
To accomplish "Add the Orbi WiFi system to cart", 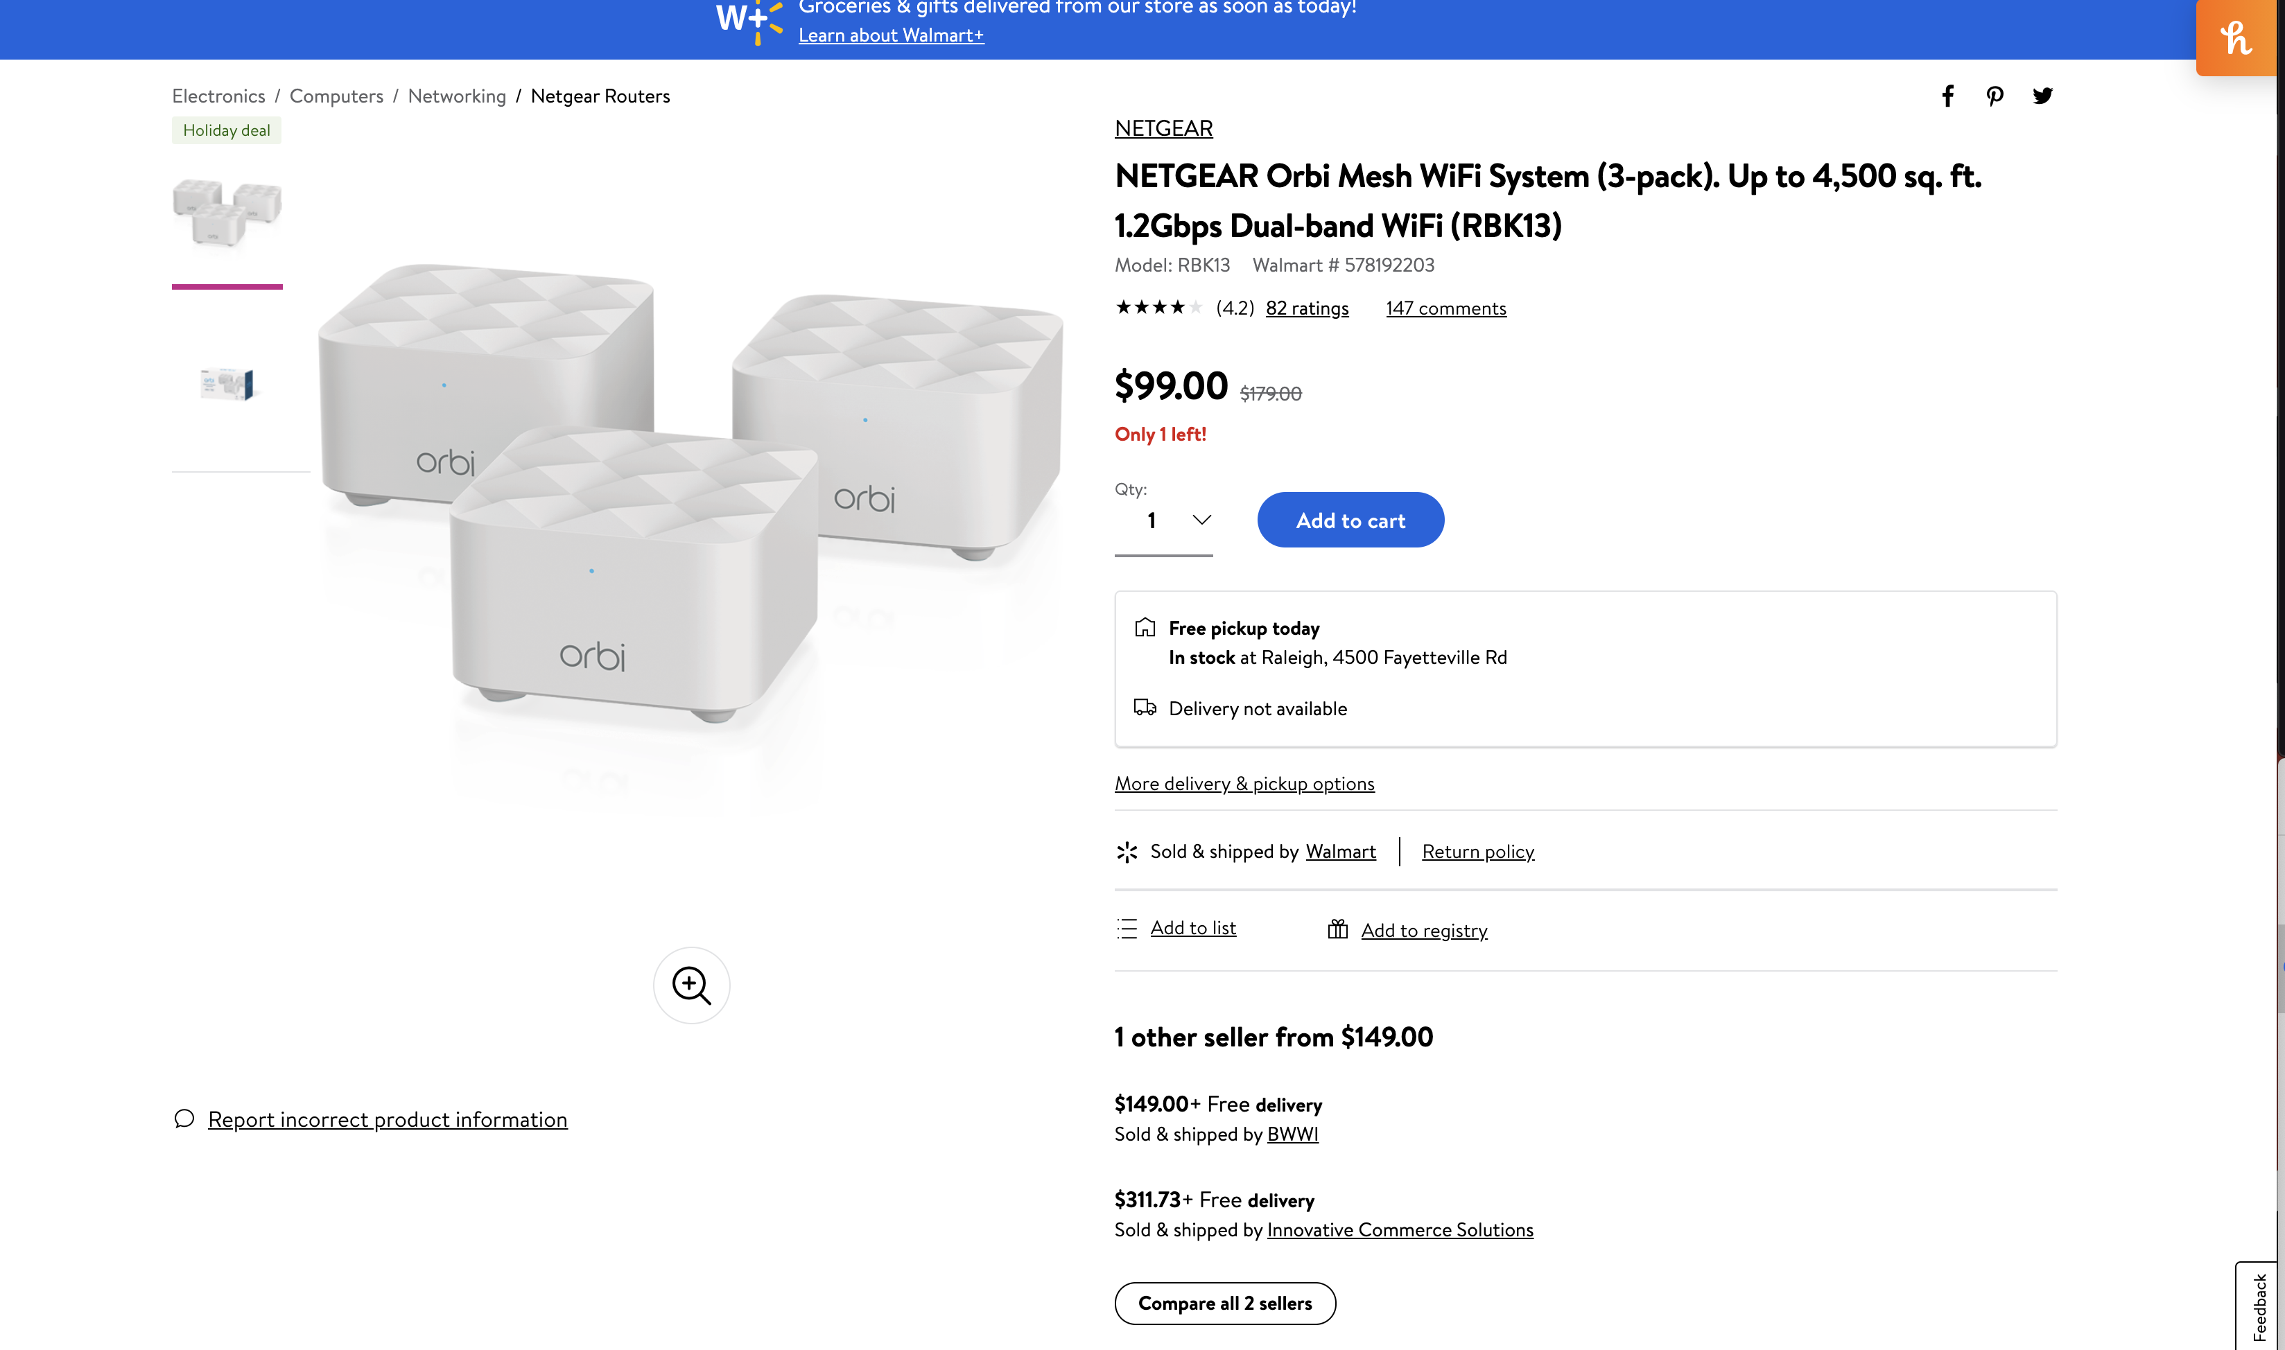I will (x=1350, y=520).
